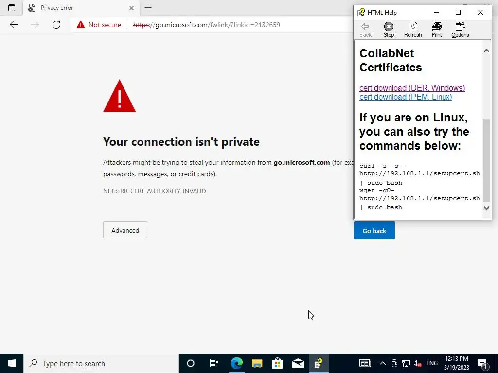Click NET::ERR_CERT_AUTHORITY_INVALID error code text
The width and height of the screenshot is (498, 373).
pos(154,191)
